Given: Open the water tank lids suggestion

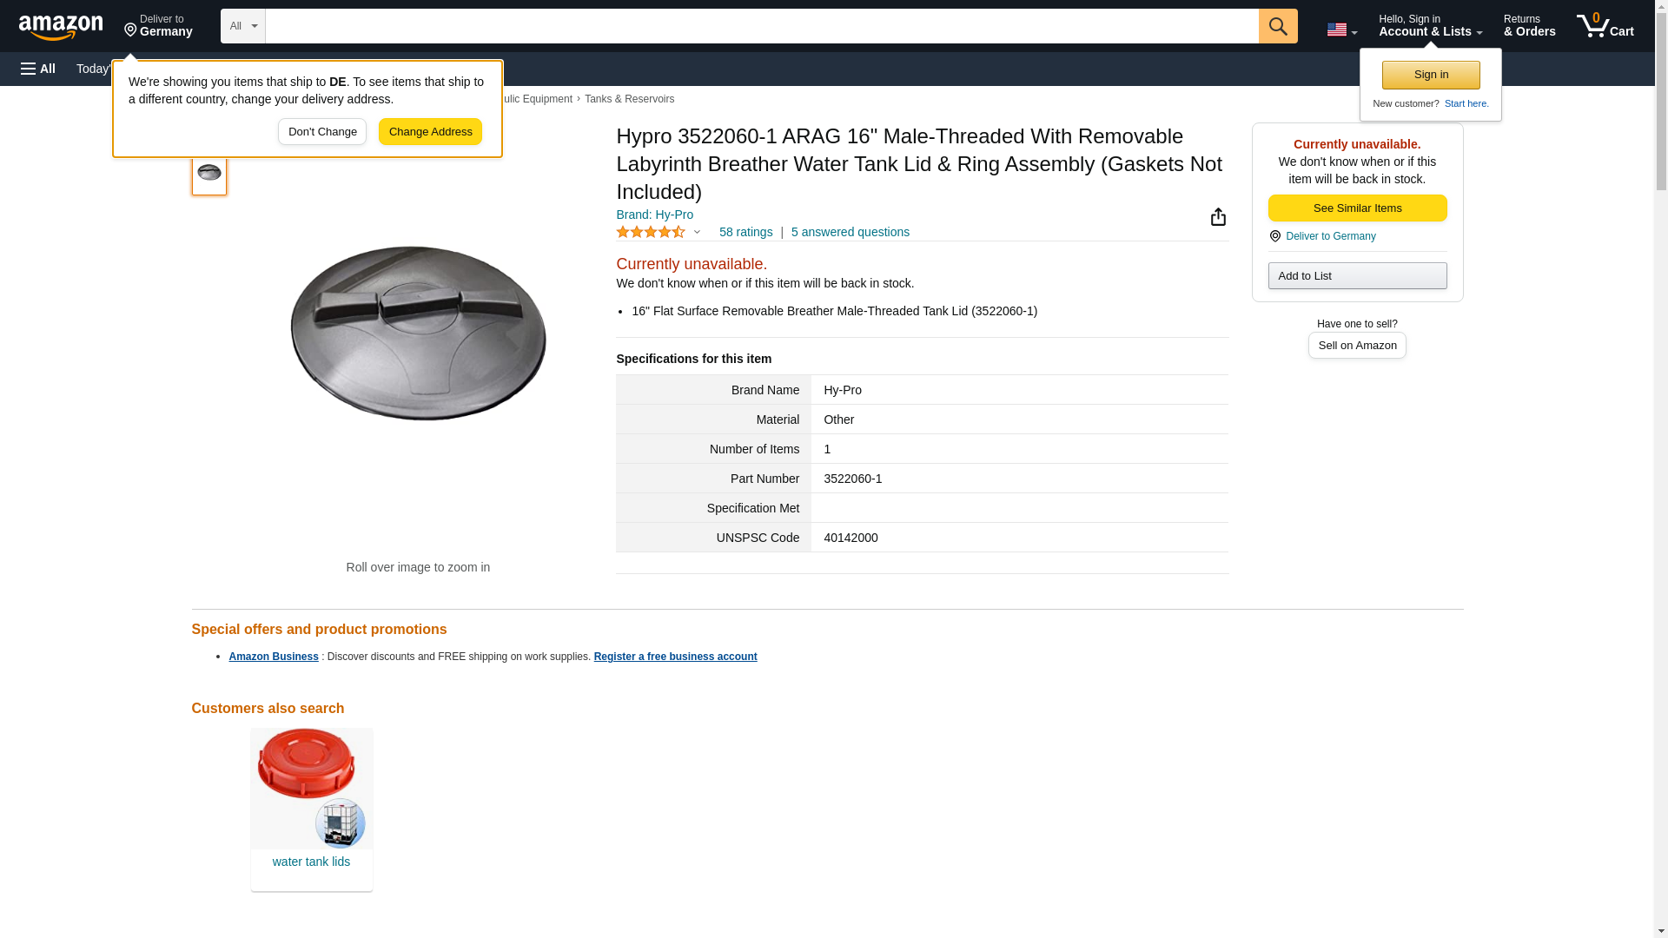Looking at the screenshot, I should click(311, 862).
